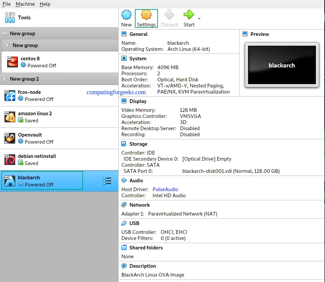Click the Arch Linux (64-bit) OS value
This screenshot has width=325, height=282.
(188, 49)
